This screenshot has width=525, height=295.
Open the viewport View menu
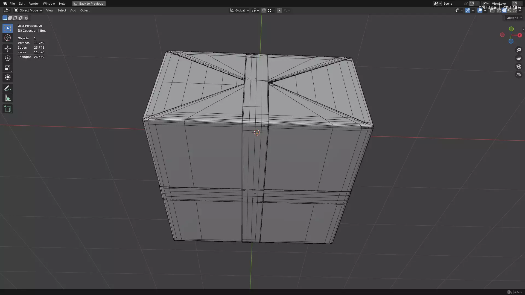(49, 10)
